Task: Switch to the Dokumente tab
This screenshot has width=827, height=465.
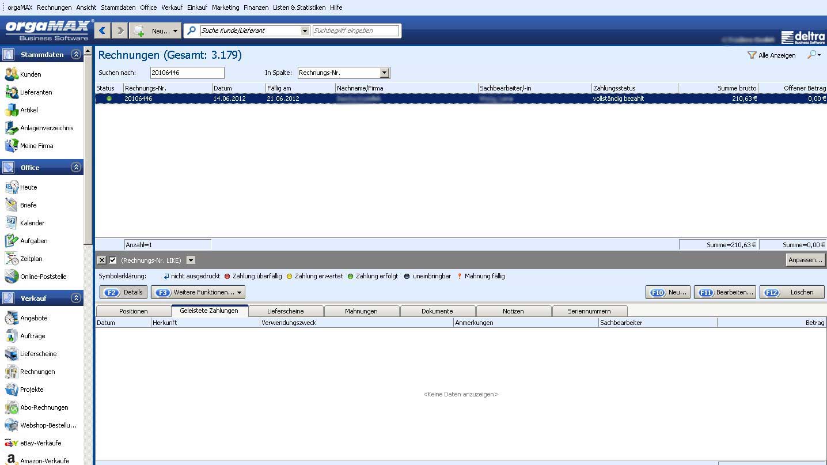Action: [437, 311]
